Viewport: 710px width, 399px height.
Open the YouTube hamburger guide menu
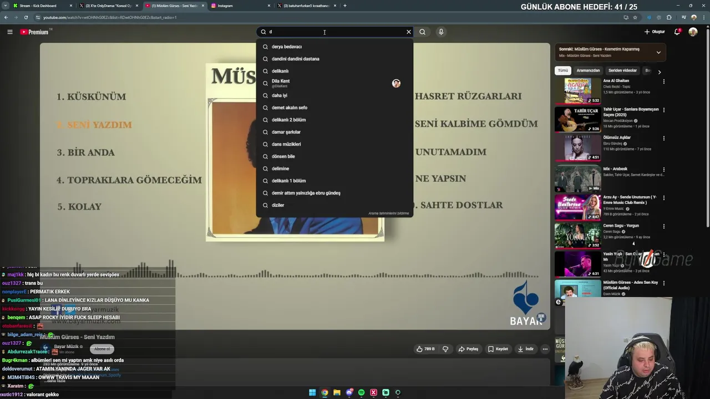[9, 32]
